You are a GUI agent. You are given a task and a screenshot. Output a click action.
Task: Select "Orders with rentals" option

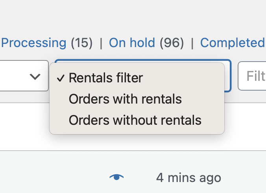click(x=125, y=99)
